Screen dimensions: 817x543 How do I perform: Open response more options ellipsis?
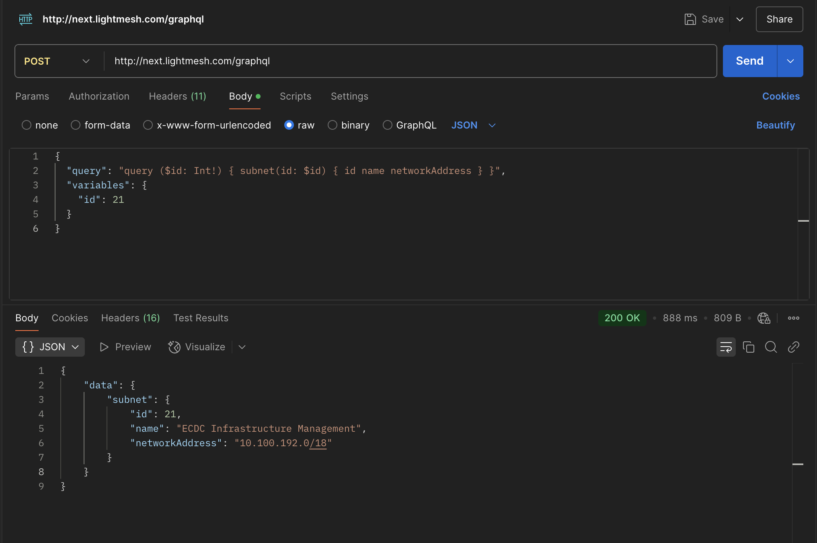click(793, 318)
